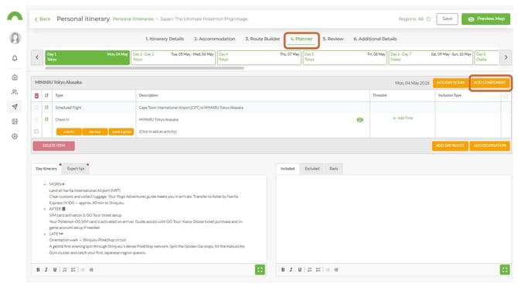Tick checkbox for Check In row
518x284 pixels.
point(36,119)
